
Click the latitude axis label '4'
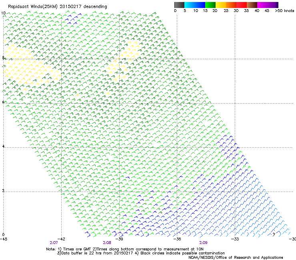click(3, 146)
